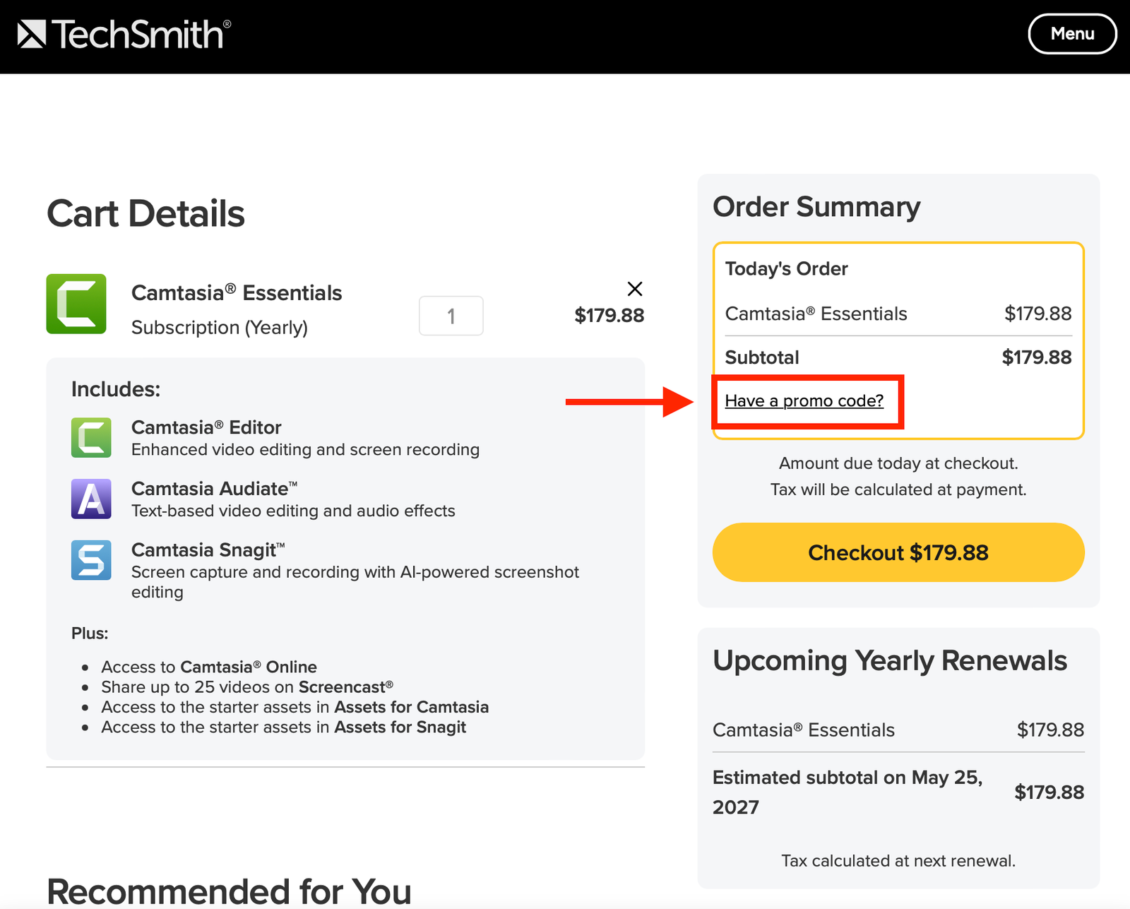1130x909 pixels.
Task: Click the Camtasia Snagit heading text
Action: pos(208,550)
